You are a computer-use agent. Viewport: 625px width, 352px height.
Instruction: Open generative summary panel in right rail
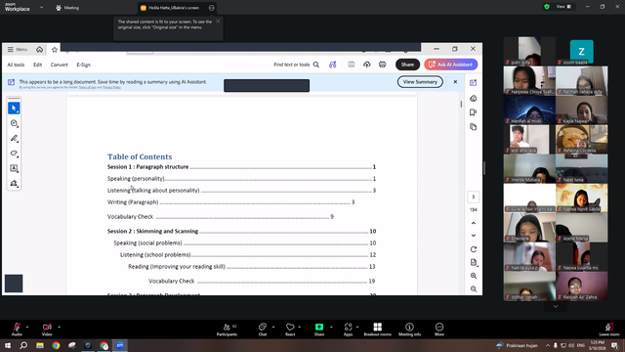(x=473, y=98)
